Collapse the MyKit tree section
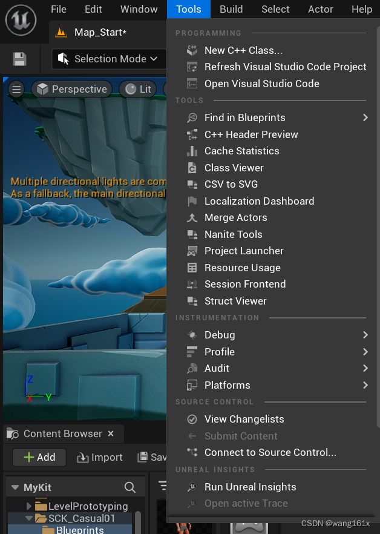The width and height of the screenshot is (380, 534). coord(15,487)
